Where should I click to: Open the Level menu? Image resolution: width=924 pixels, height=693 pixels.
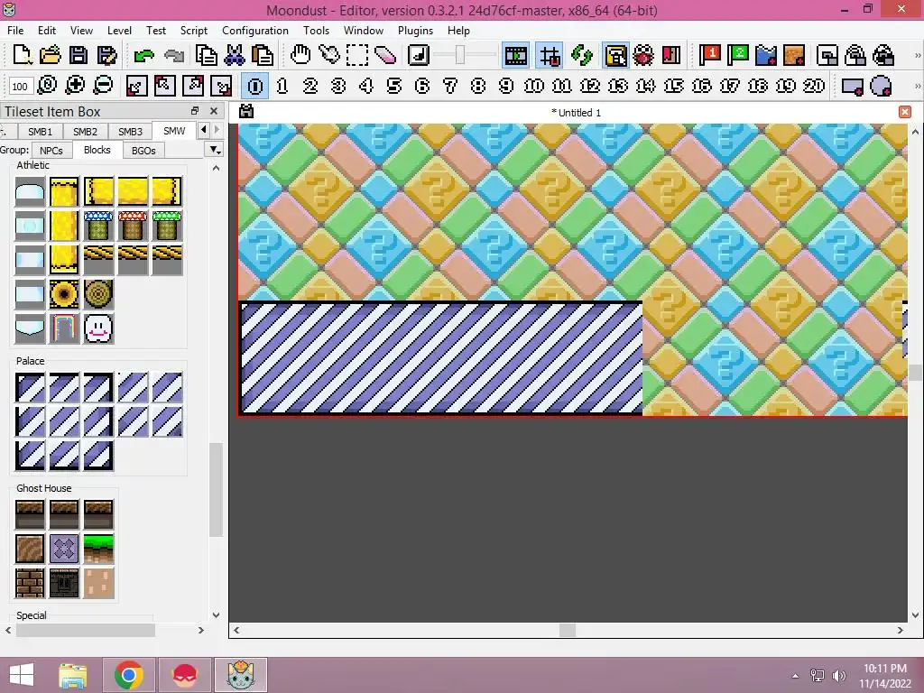pos(119,31)
